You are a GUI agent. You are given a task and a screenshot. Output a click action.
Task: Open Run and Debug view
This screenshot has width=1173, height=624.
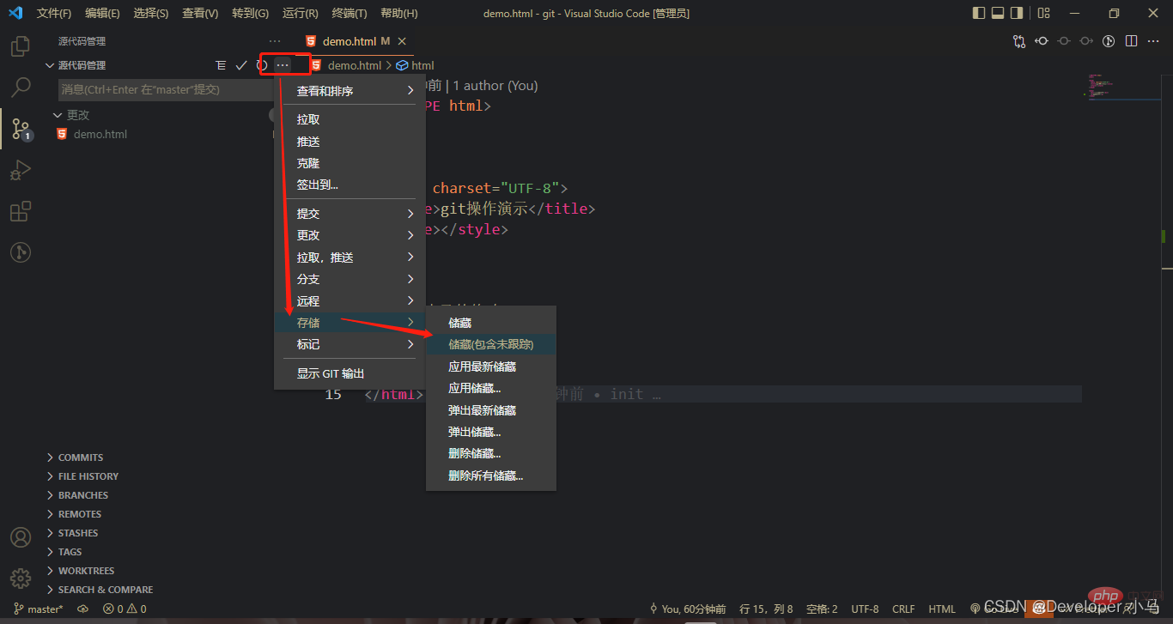click(x=21, y=170)
